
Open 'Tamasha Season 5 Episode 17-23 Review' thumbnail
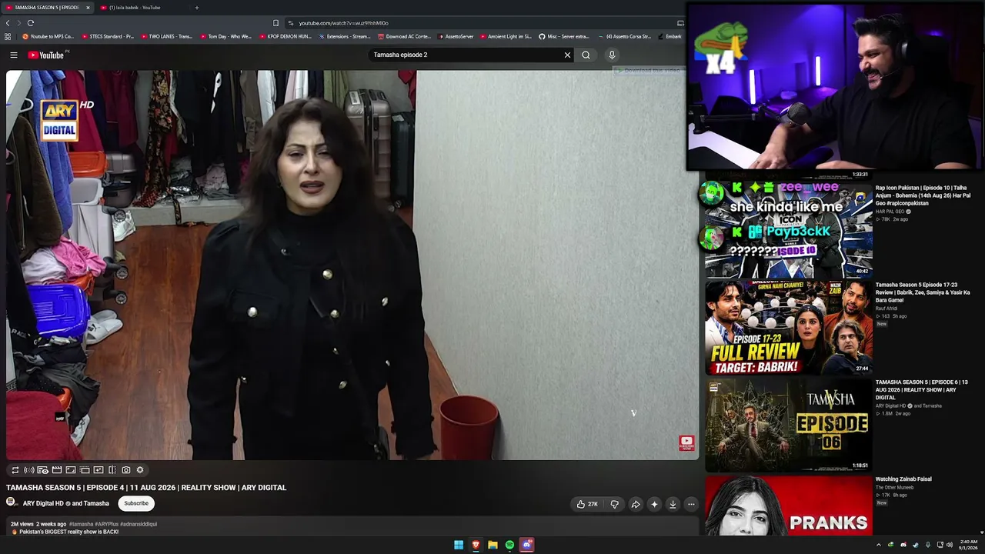(x=788, y=326)
